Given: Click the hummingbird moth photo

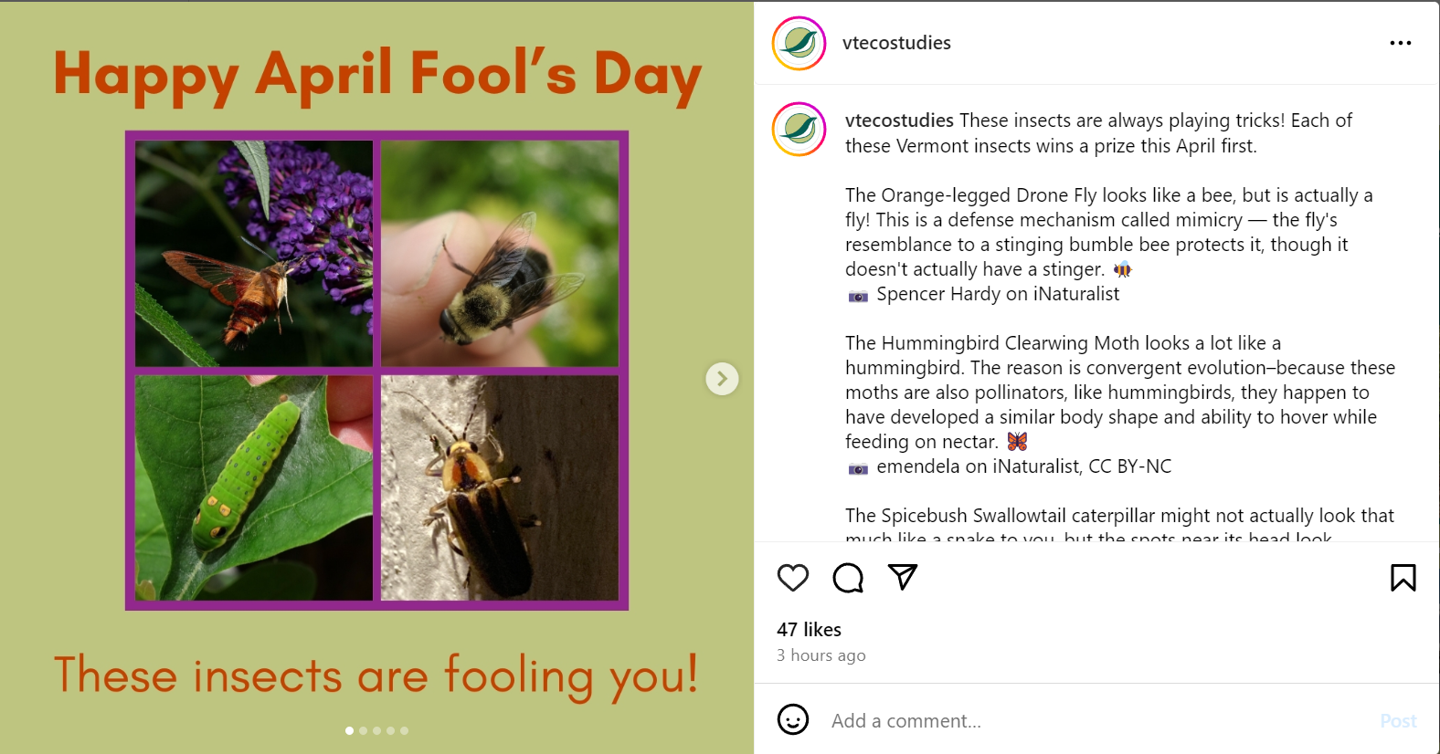Looking at the screenshot, I should (x=254, y=253).
